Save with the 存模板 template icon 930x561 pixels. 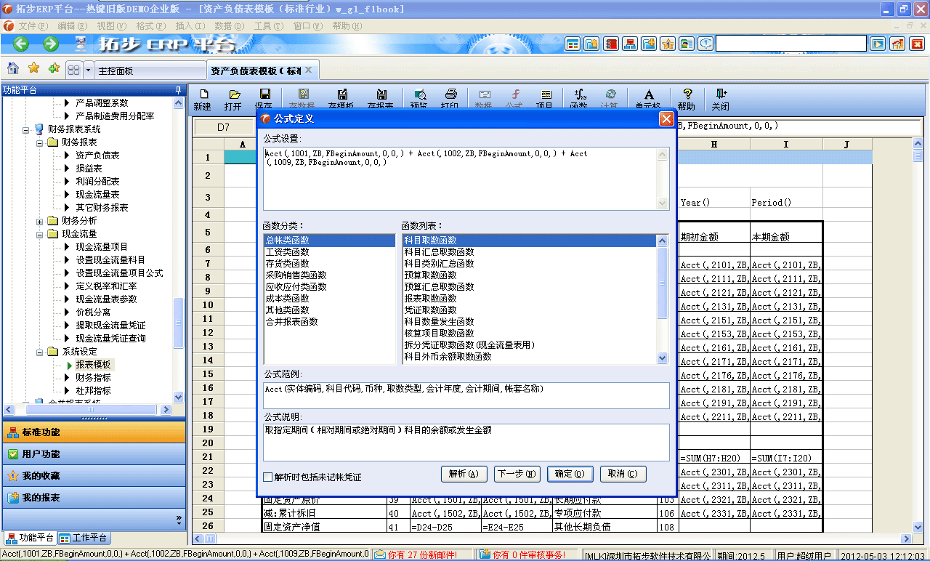pos(341,97)
